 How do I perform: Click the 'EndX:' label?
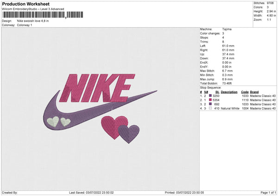pos(204,62)
